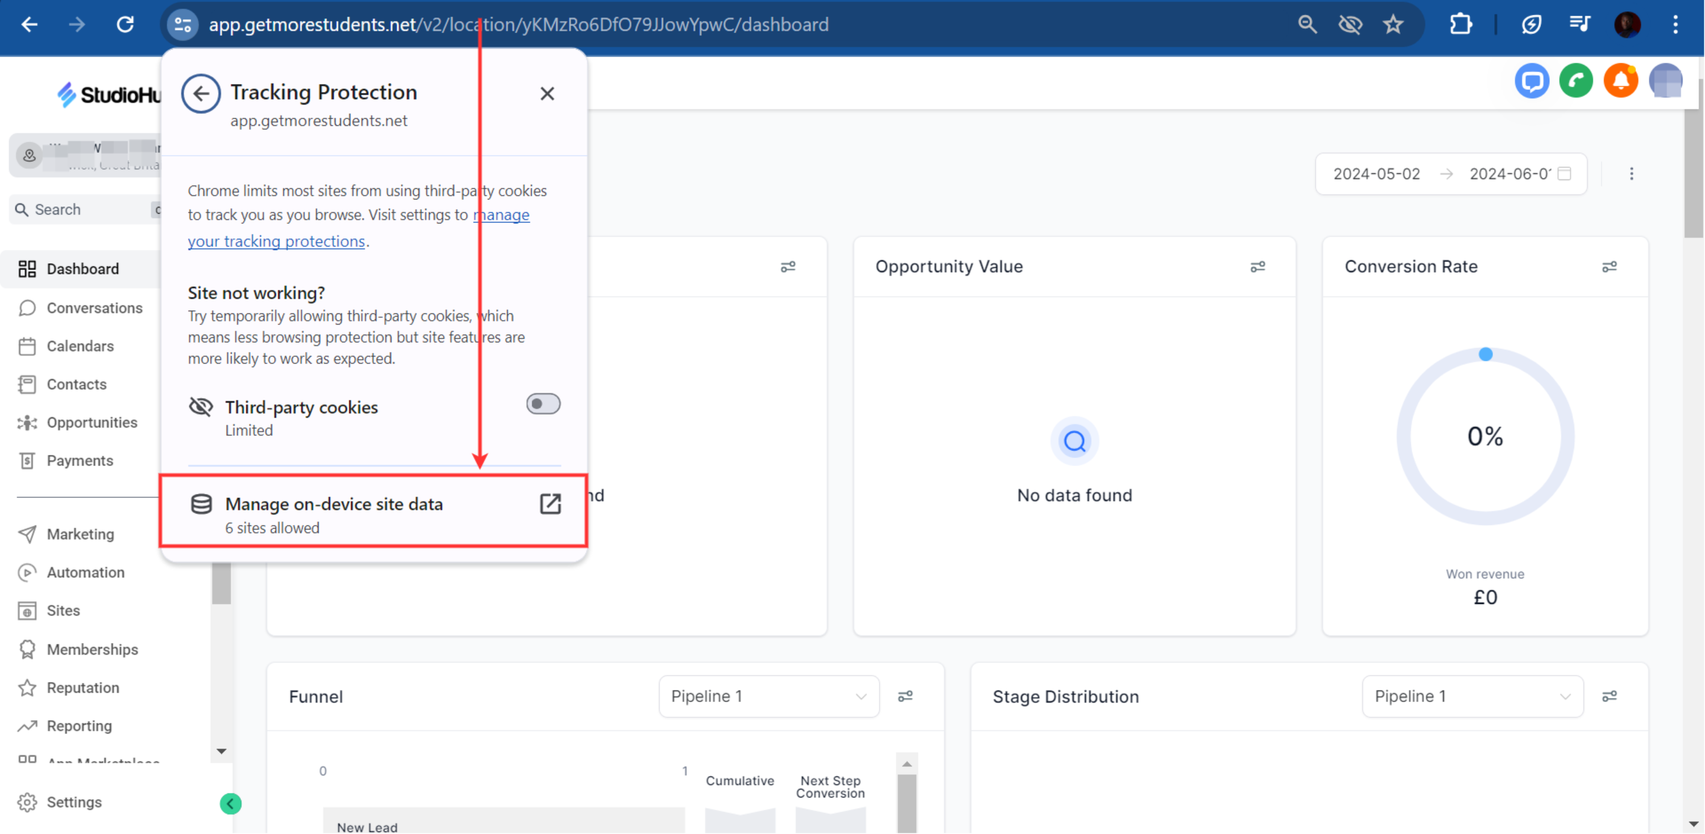Image resolution: width=1705 pixels, height=834 pixels.
Task: Open Stage Distribution Pipeline 1 dropdown
Action: tap(1471, 696)
